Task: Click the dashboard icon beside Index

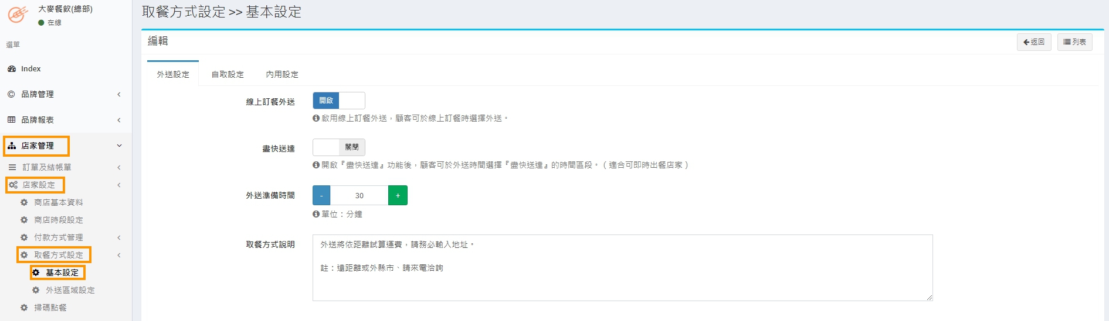Action: point(12,69)
